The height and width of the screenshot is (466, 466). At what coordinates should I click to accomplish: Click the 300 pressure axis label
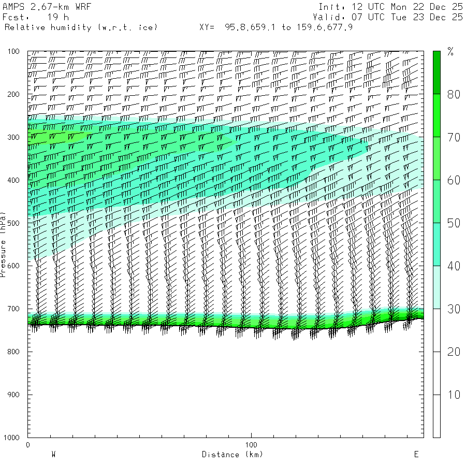pos(13,137)
